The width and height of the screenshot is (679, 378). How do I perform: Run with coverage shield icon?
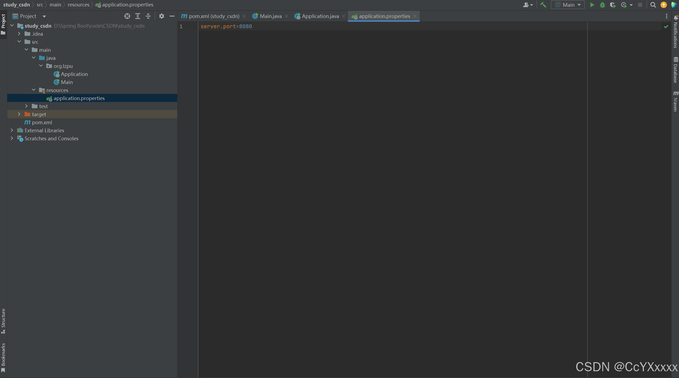pyautogui.click(x=613, y=5)
